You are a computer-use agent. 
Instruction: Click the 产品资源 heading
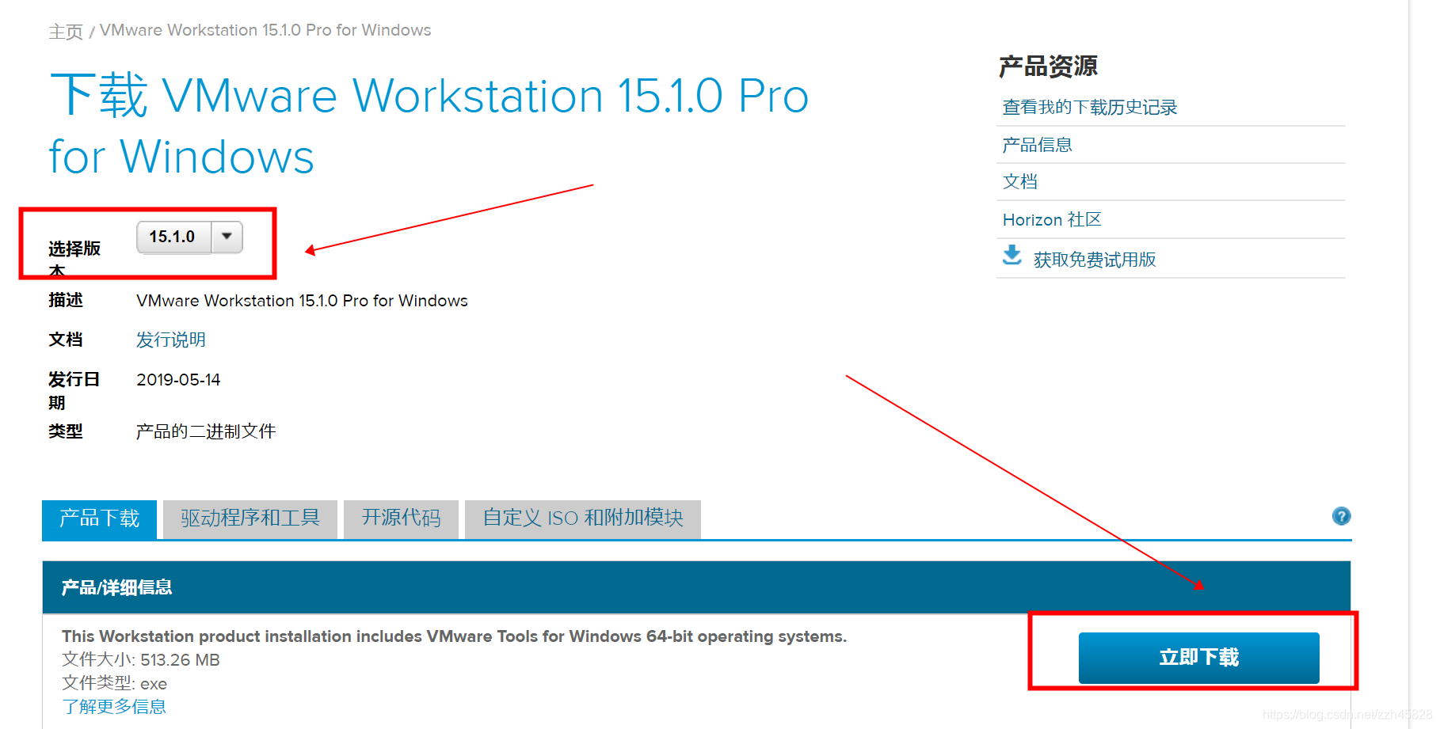(x=1048, y=66)
